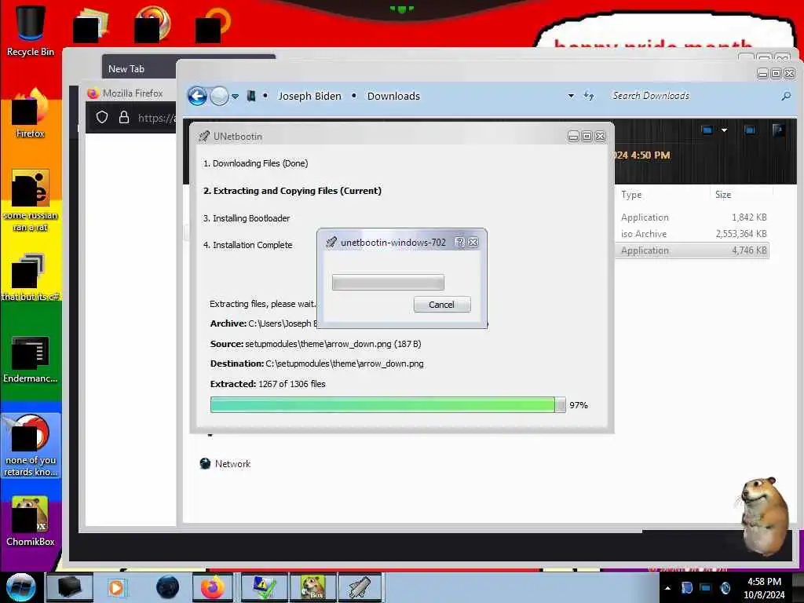Open address bar previous locations dropdown
Image resolution: width=804 pixels, height=603 pixels.
tap(571, 96)
